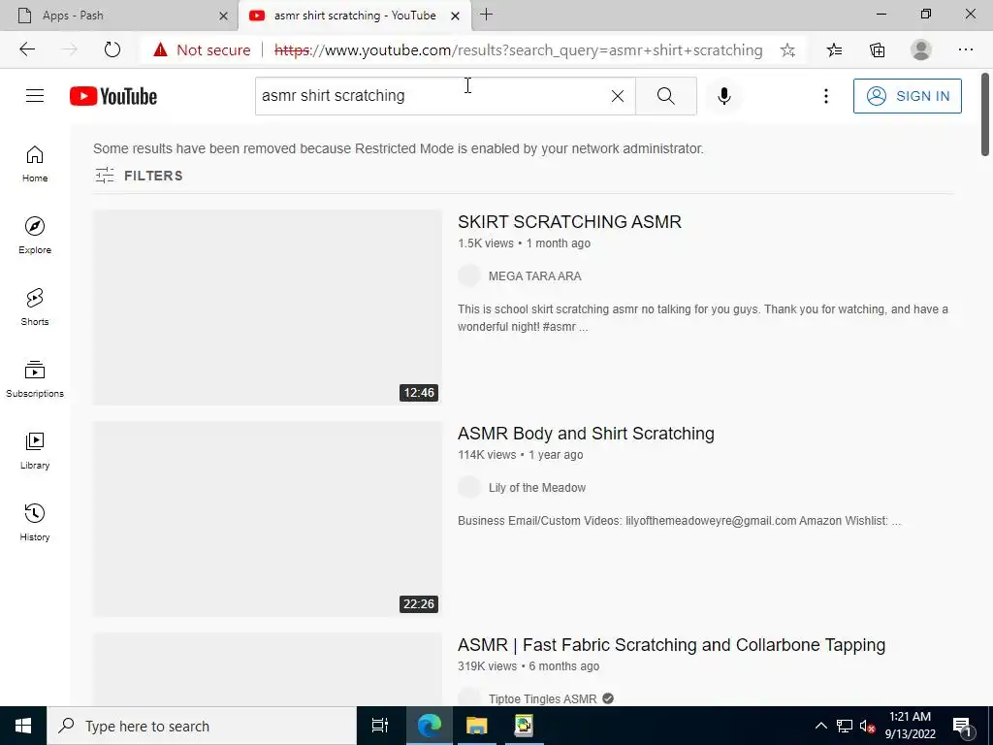993x745 pixels.
Task: Click the YouTube logo
Action: coord(113,96)
